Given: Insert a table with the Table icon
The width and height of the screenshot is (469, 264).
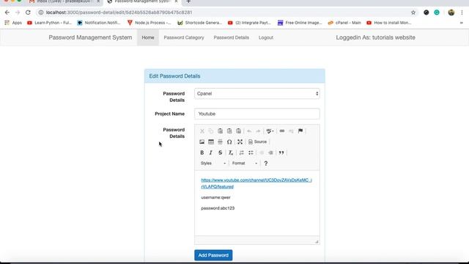Looking at the screenshot, I should (x=211, y=142).
